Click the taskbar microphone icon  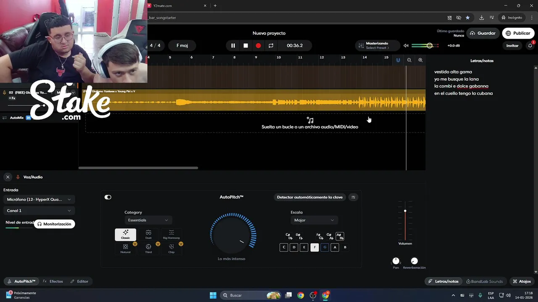pos(480,295)
